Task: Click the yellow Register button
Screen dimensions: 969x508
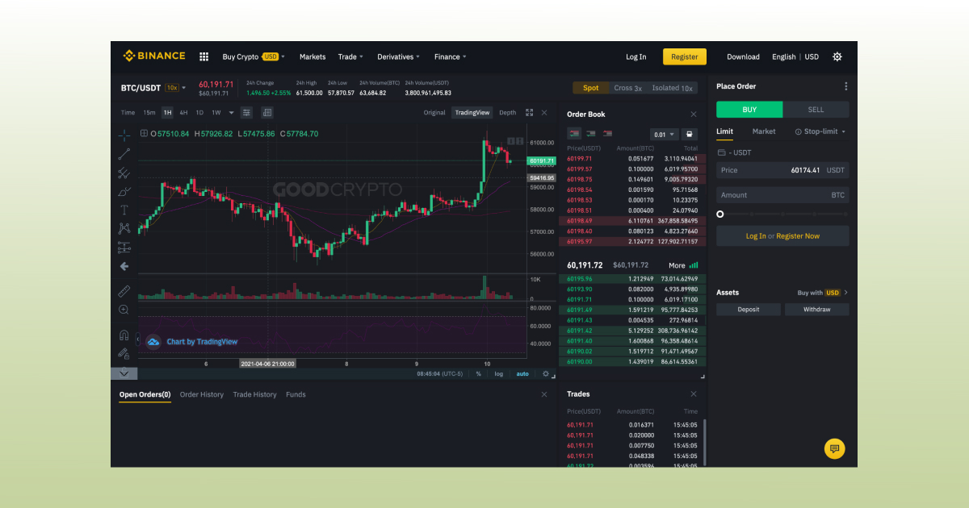Action: [684, 56]
